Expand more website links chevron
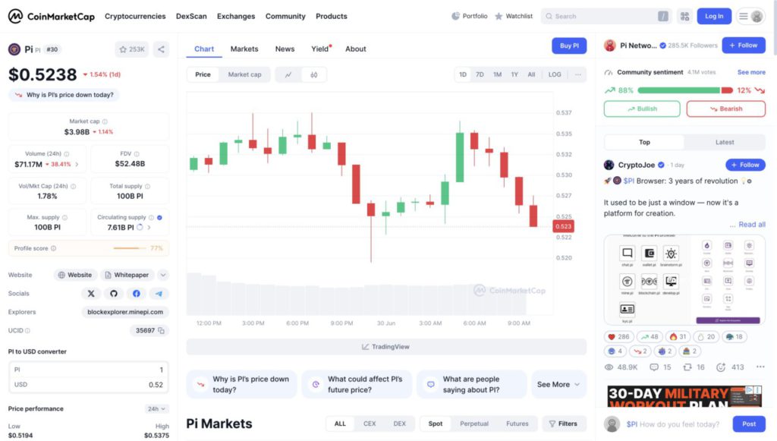777x441 pixels. [163, 275]
